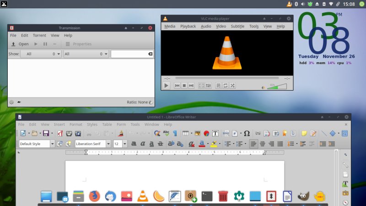The width and height of the screenshot is (366, 206).
Task: Toggle loop playback in VLC
Action: pos(226,86)
